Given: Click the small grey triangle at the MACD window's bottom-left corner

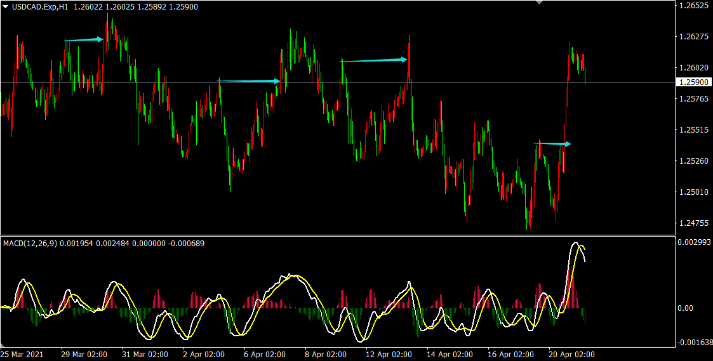Looking at the screenshot, I should 3,343.
